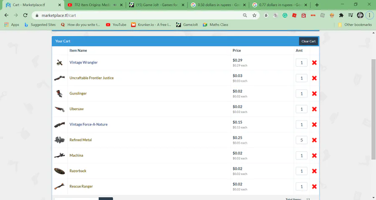This screenshot has height=200, width=376.
Task: Remove Ubersaw from the cart
Action: 314,109
